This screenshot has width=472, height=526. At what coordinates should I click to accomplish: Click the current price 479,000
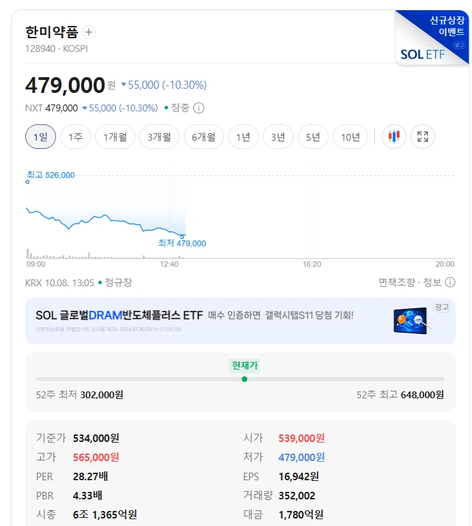pyautogui.click(x=65, y=85)
